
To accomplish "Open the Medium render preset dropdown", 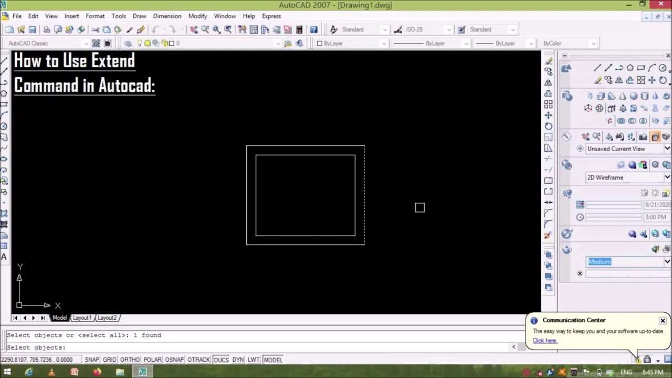I will (667, 261).
